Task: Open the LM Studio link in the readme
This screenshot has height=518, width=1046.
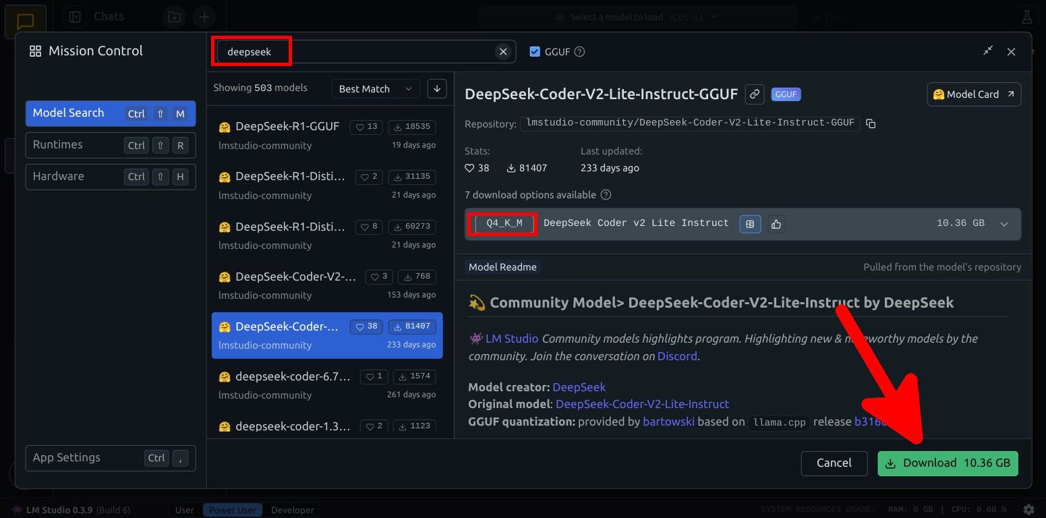Action: point(512,339)
